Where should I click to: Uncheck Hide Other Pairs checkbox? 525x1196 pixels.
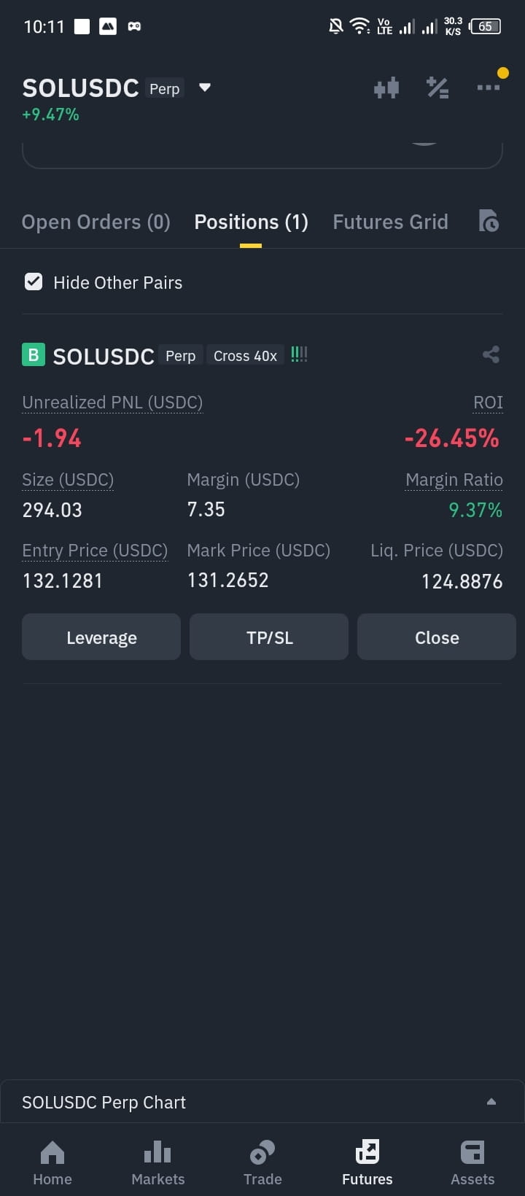coord(34,282)
